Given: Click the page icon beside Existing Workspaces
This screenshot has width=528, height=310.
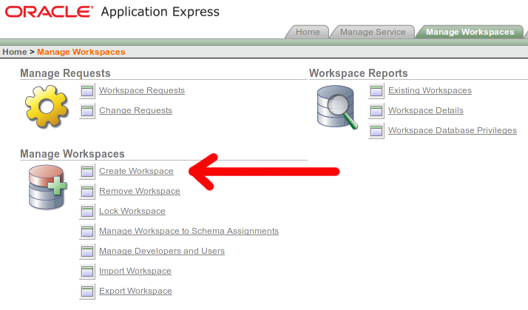Looking at the screenshot, I should 376,91.
